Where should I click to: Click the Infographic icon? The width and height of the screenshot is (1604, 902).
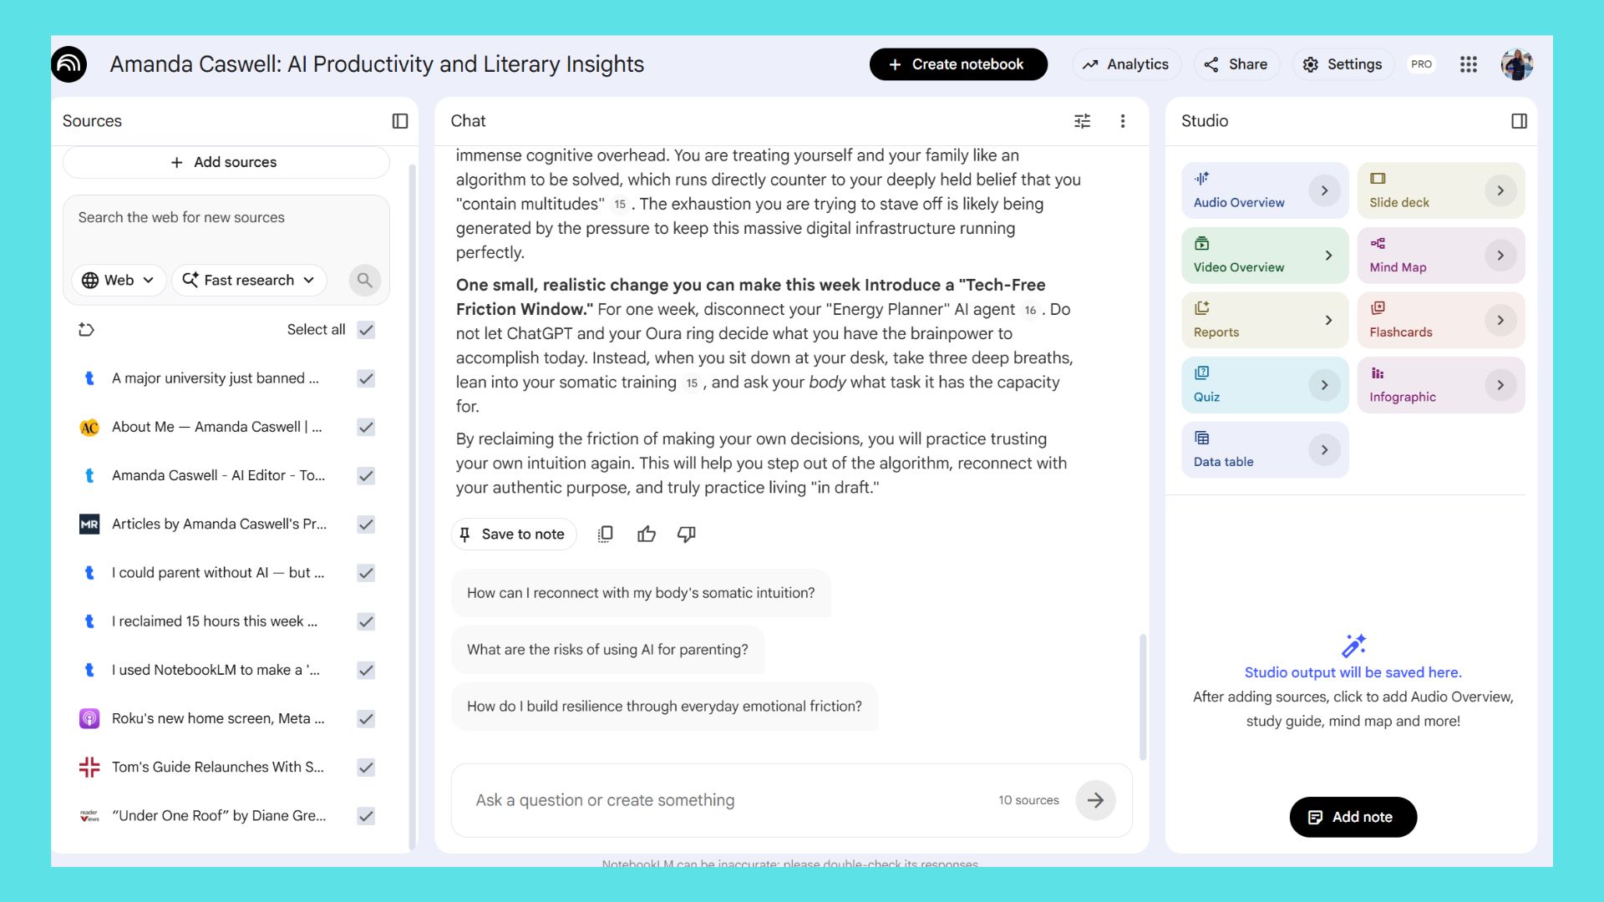coord(1378,372)
